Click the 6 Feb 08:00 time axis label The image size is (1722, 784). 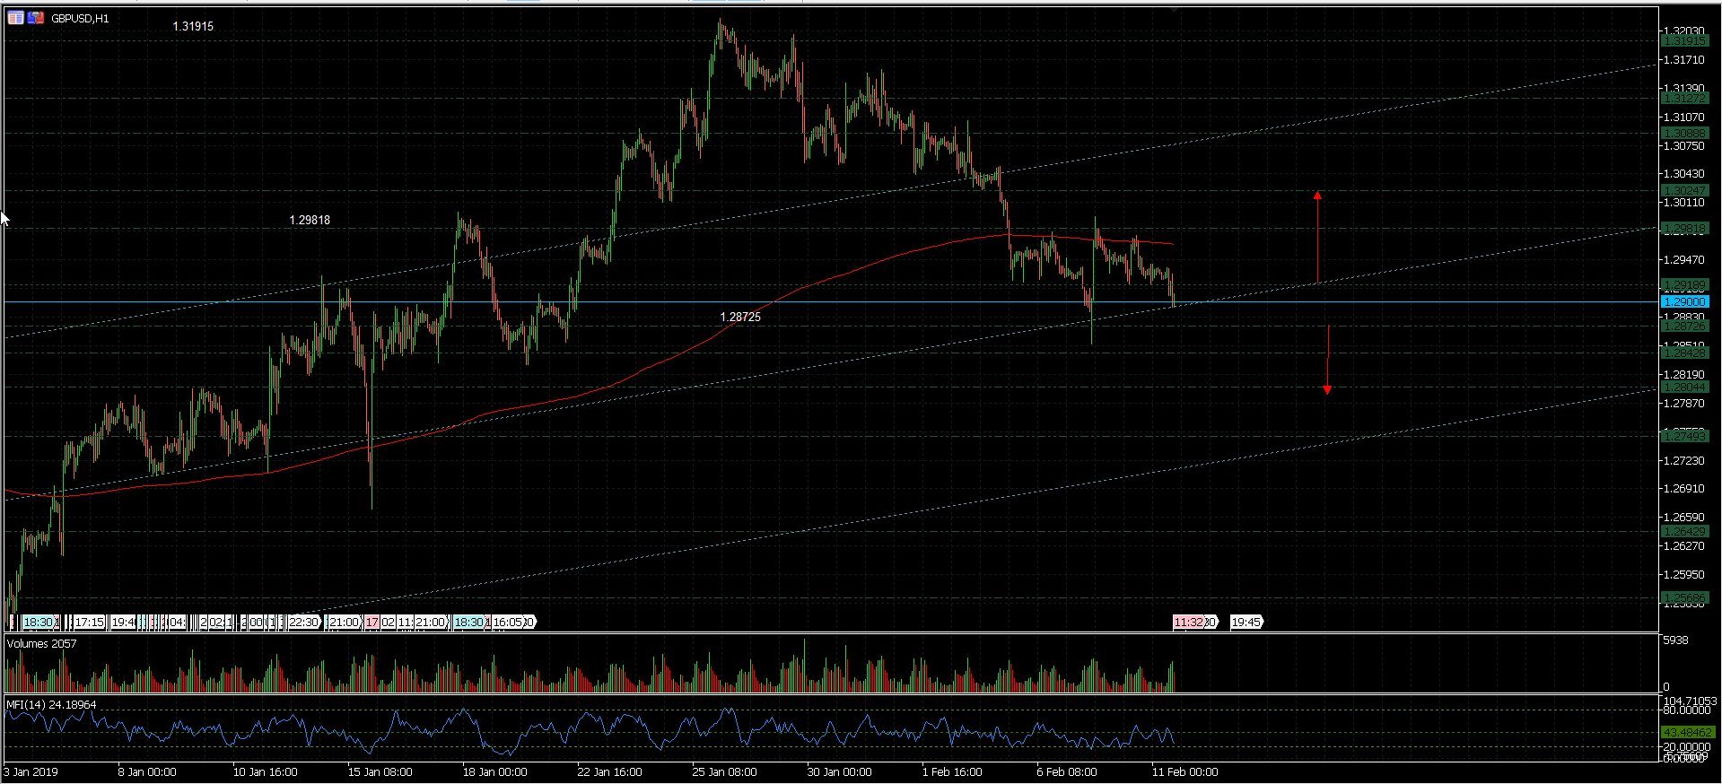click(1067, 772)
